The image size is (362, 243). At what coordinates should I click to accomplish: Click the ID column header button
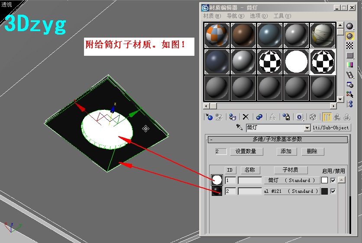click(230, 170)
